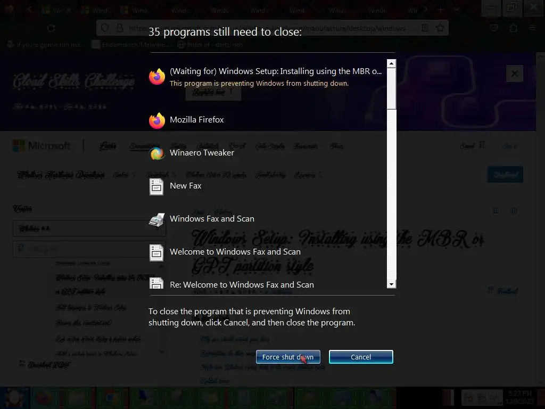Select the 'Windows Fax and Scan' list entry
The height and width of the screenshot is (409, 545).
click(212, 219)
